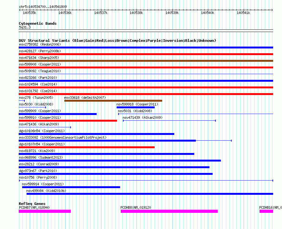This screenshot has width=282, height=229.
Task: Click the nsv1024594 (Coe2014) label
Action: tap(38, 84)
